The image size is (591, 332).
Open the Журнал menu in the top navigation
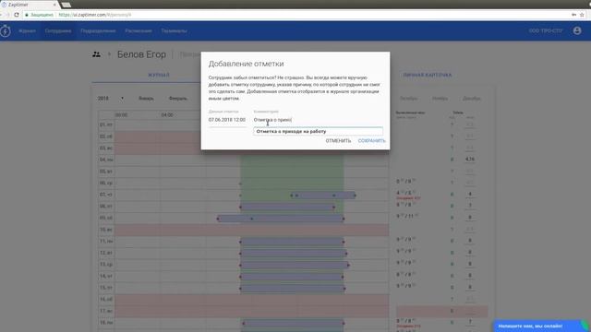[27, 30]
